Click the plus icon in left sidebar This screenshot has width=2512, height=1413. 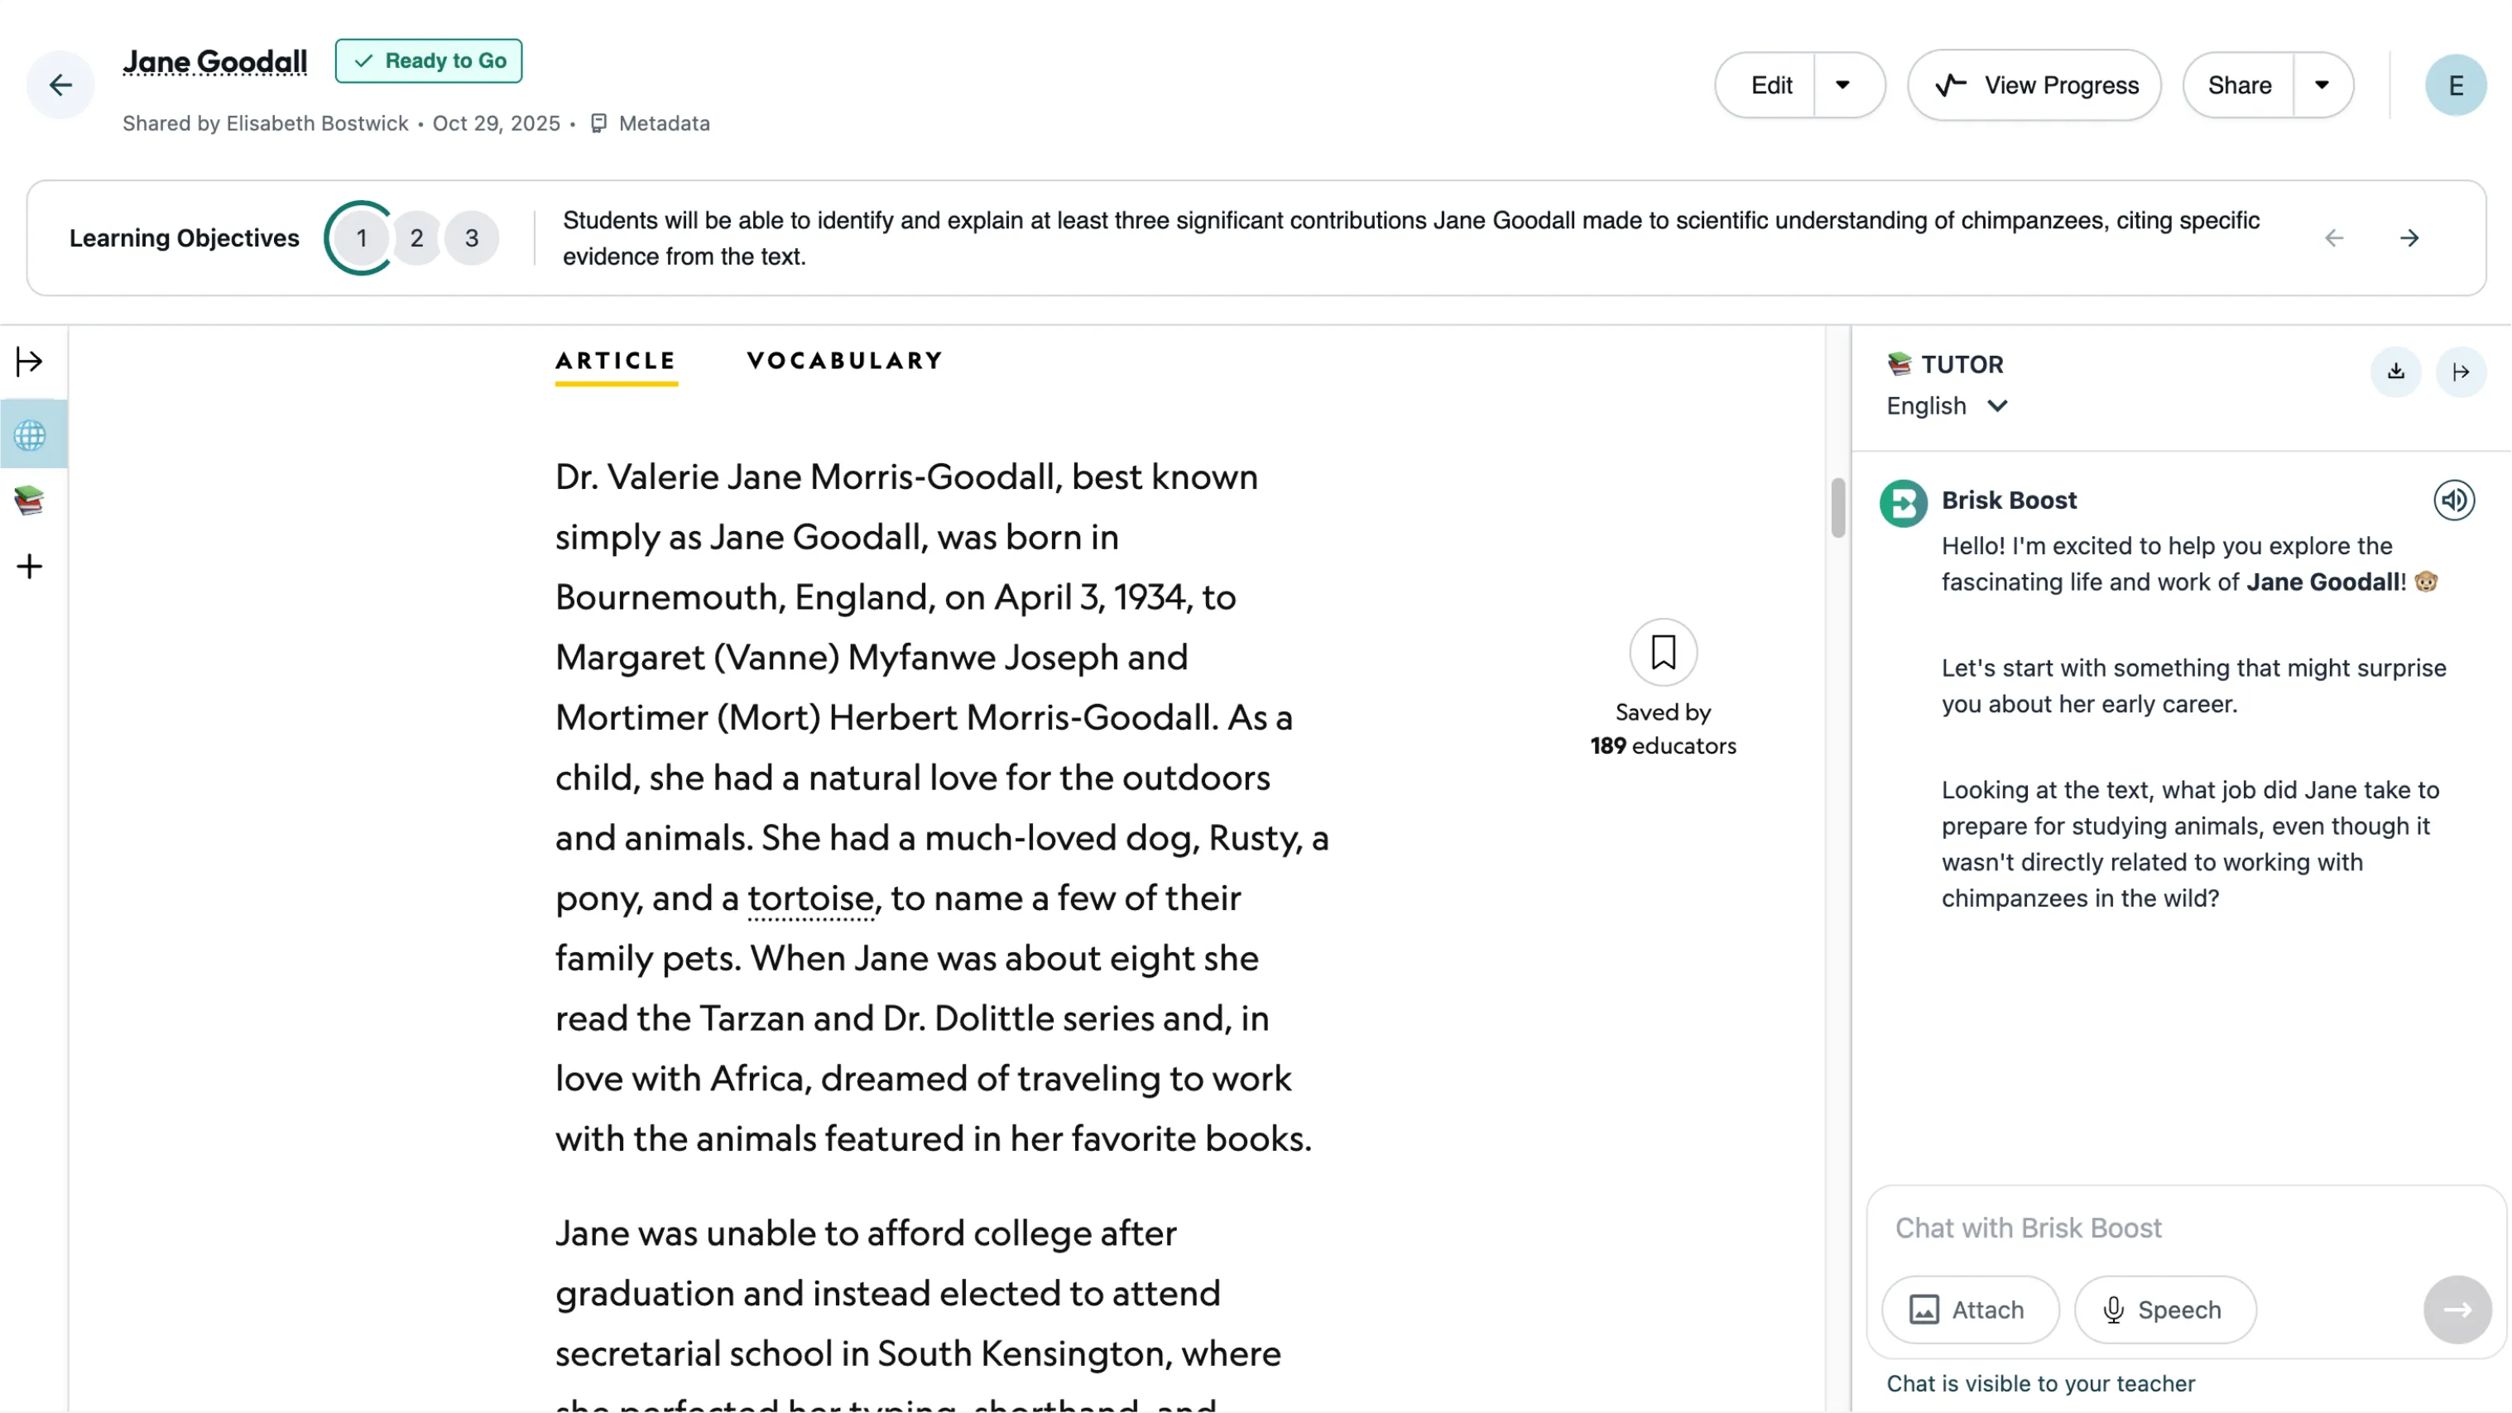tap(29, 566)
